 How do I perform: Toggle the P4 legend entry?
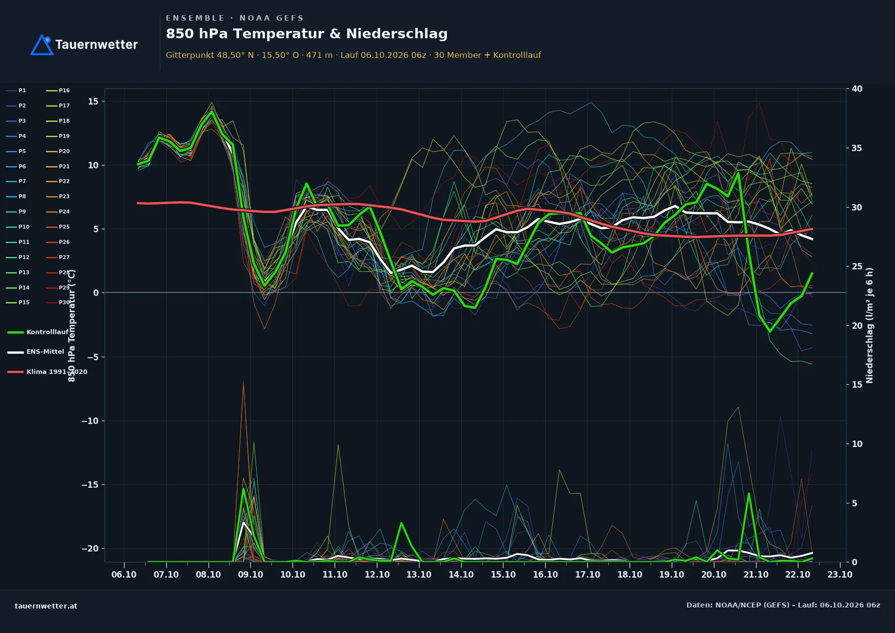pyautogui.click(x=16, y=136)
